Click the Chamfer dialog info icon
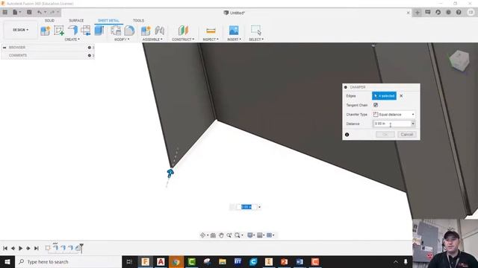The width and height of the screenshot is (478, 268). [347, 134]
